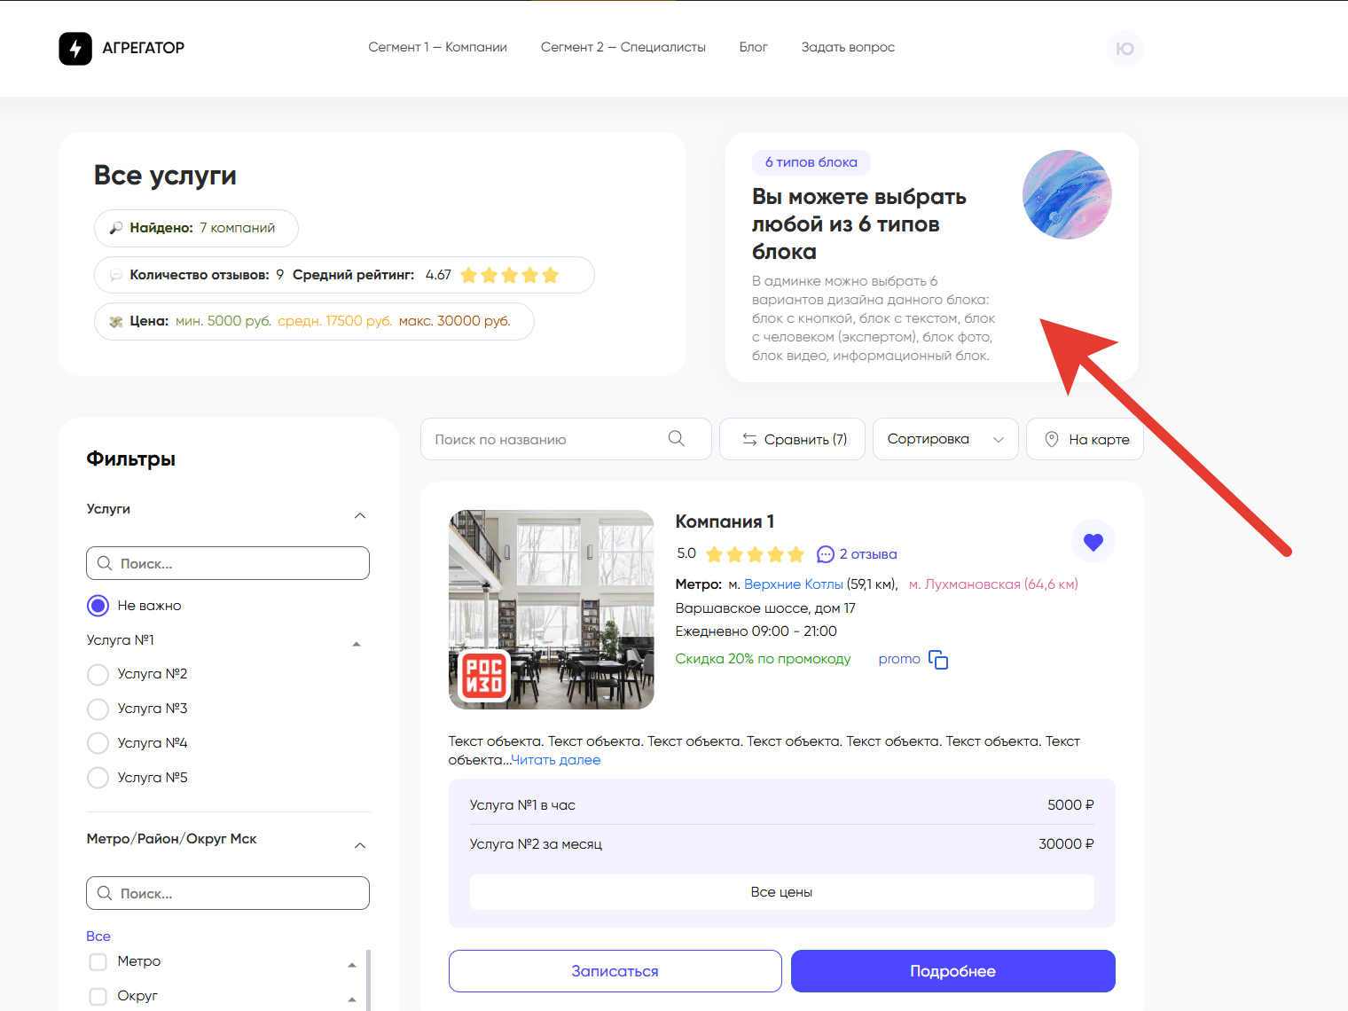Viewport: 1348px width, 1011px height.
Task: Click the heart favorite icon on Компания 1
Action: coord(1093,542)
